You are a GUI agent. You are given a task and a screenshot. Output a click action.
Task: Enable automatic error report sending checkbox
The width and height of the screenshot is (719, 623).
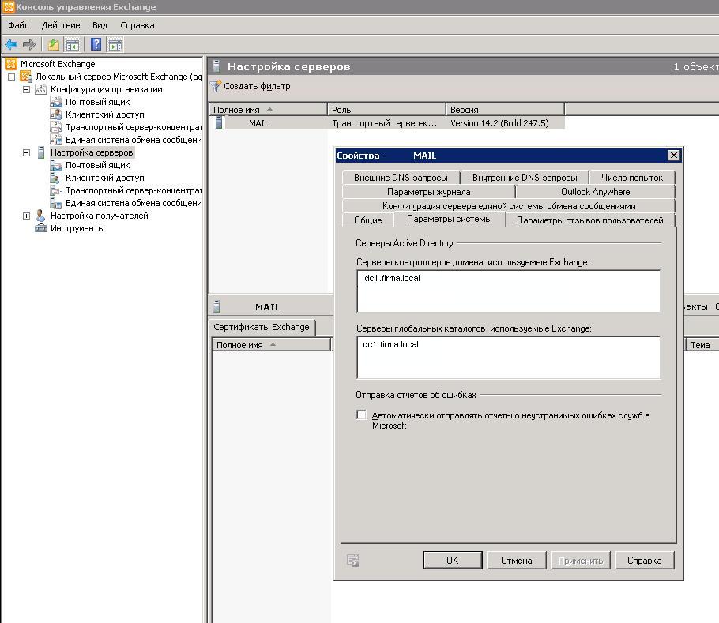tap(361, 415)
